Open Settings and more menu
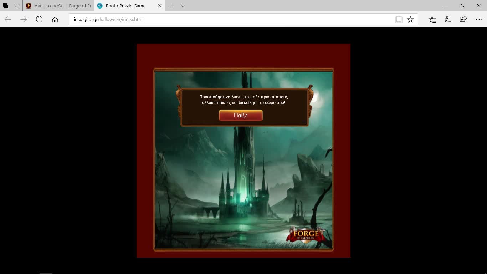Screen dimensions: 487x274 [479, 20]
